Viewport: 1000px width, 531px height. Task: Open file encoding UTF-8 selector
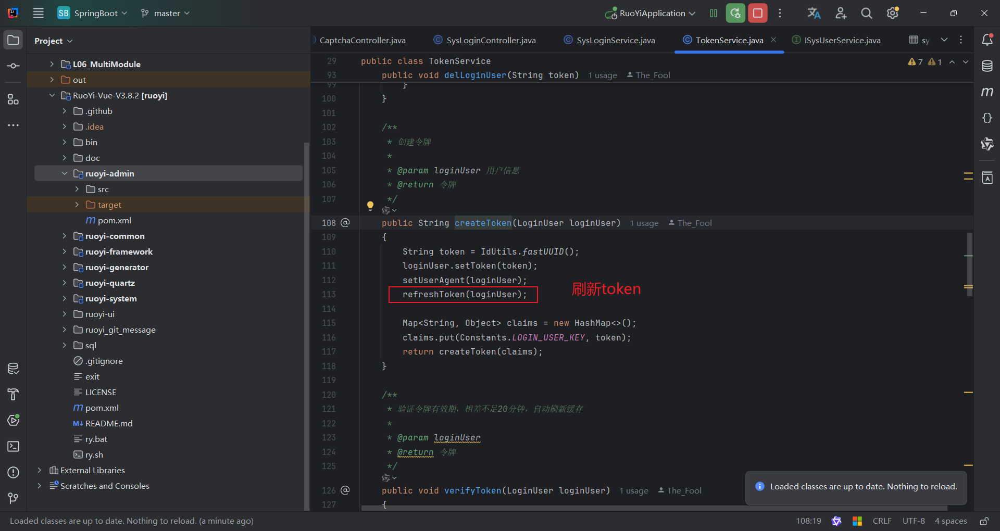(x=914, y=521)
